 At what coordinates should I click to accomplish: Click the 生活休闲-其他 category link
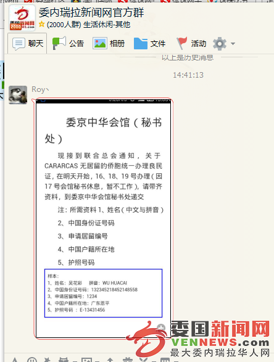[107, 24]
